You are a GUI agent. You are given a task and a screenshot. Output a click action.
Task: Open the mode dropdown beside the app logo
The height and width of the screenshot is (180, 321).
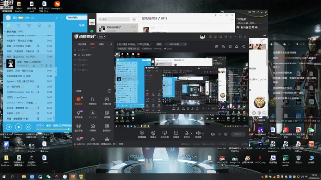102,36
